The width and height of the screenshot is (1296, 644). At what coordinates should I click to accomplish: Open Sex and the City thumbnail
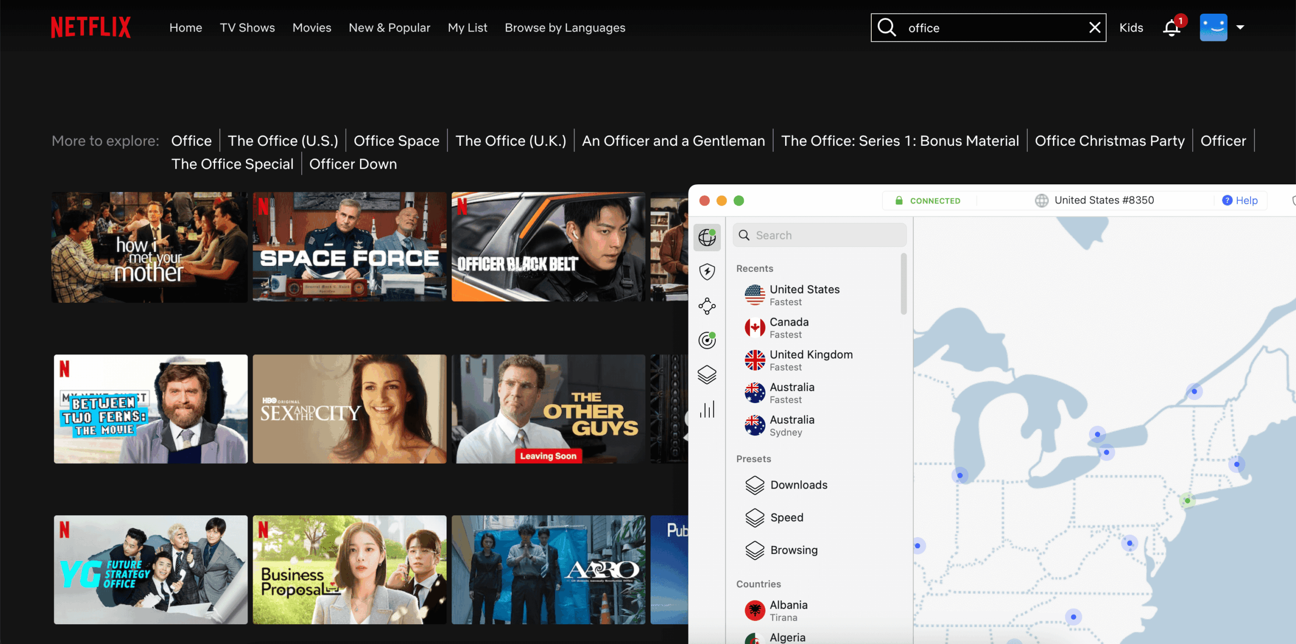pyautogui.click(x=349, y=409)
